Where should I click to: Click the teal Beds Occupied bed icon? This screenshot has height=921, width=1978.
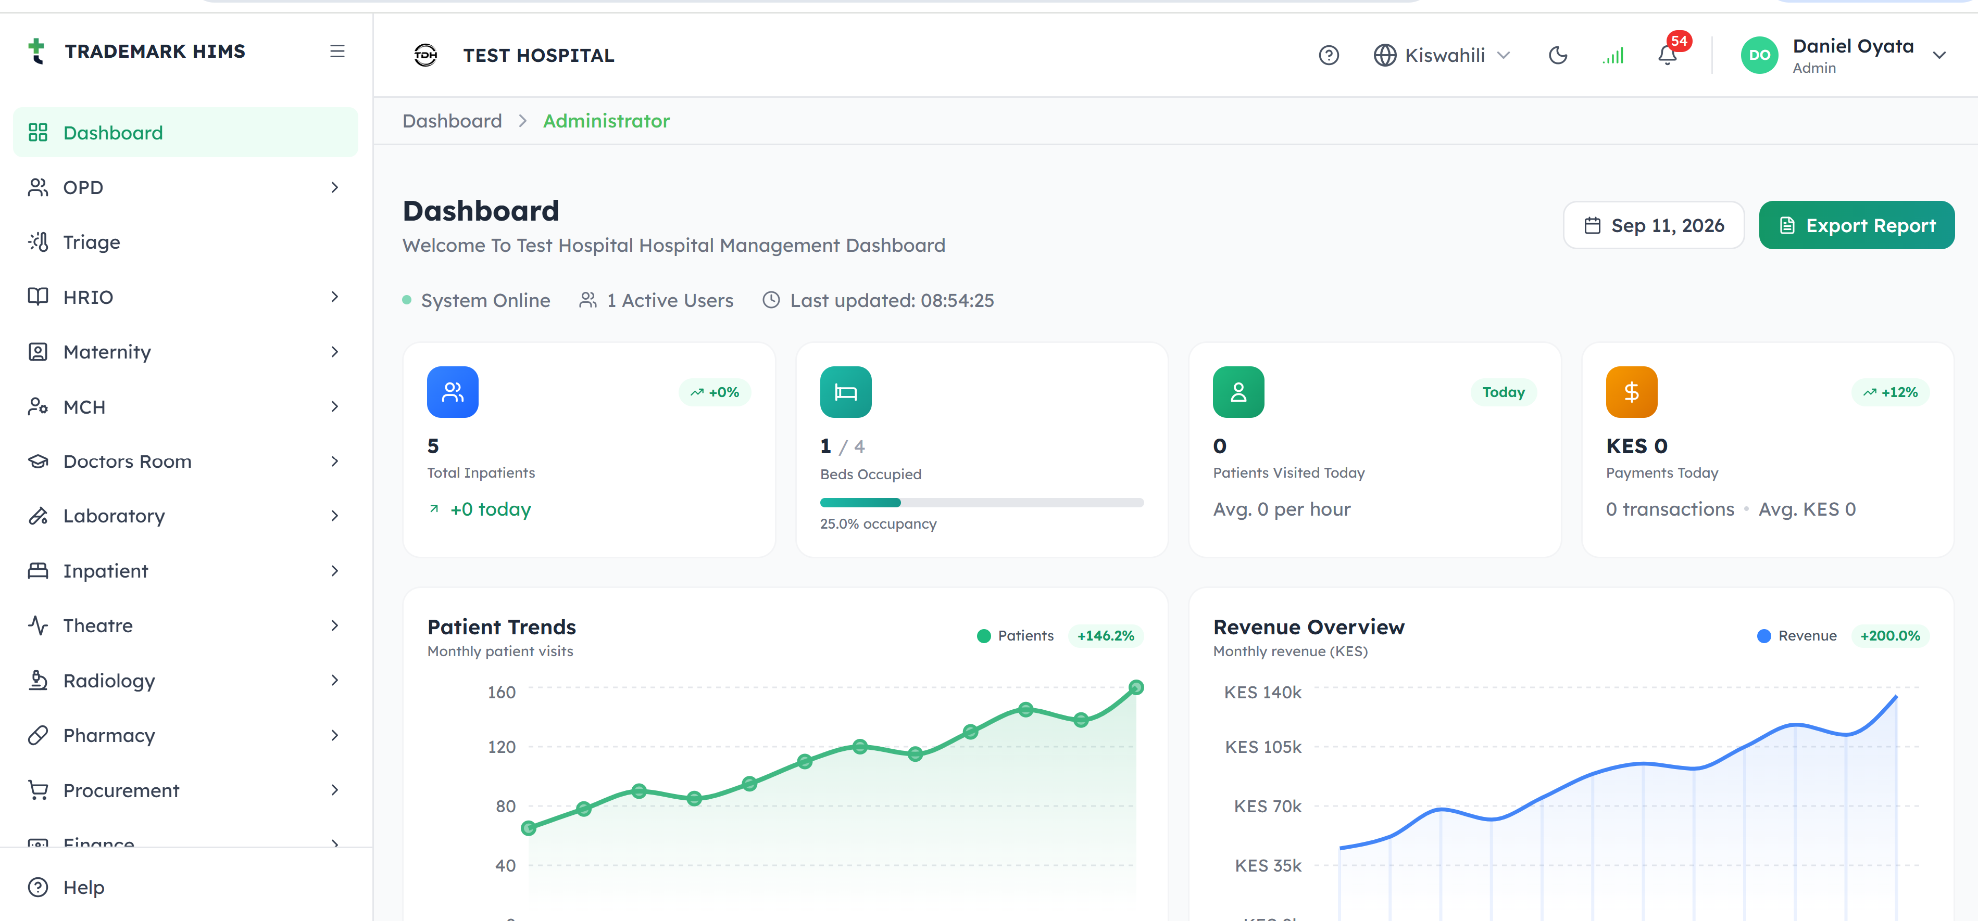(845, 392)
